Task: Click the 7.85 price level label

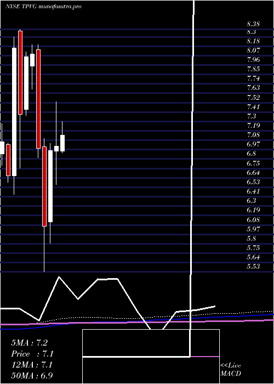Action: click(253, 69)
